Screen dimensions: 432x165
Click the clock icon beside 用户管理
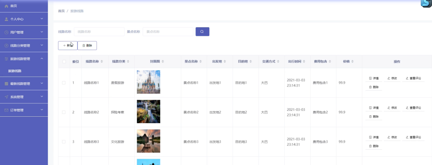point(6,32)
